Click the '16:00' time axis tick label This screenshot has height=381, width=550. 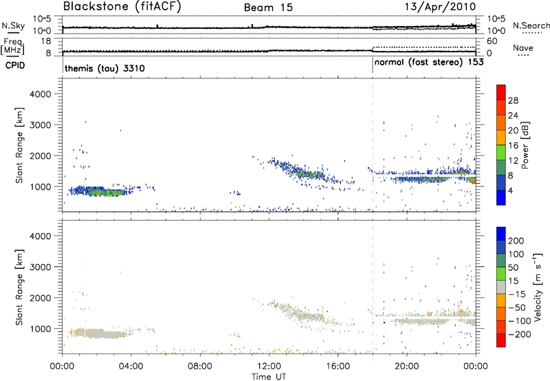(x=338, y=367)
